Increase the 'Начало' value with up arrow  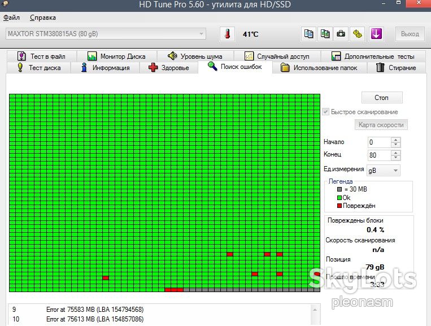pyautogui.click(x=395, y=140)
